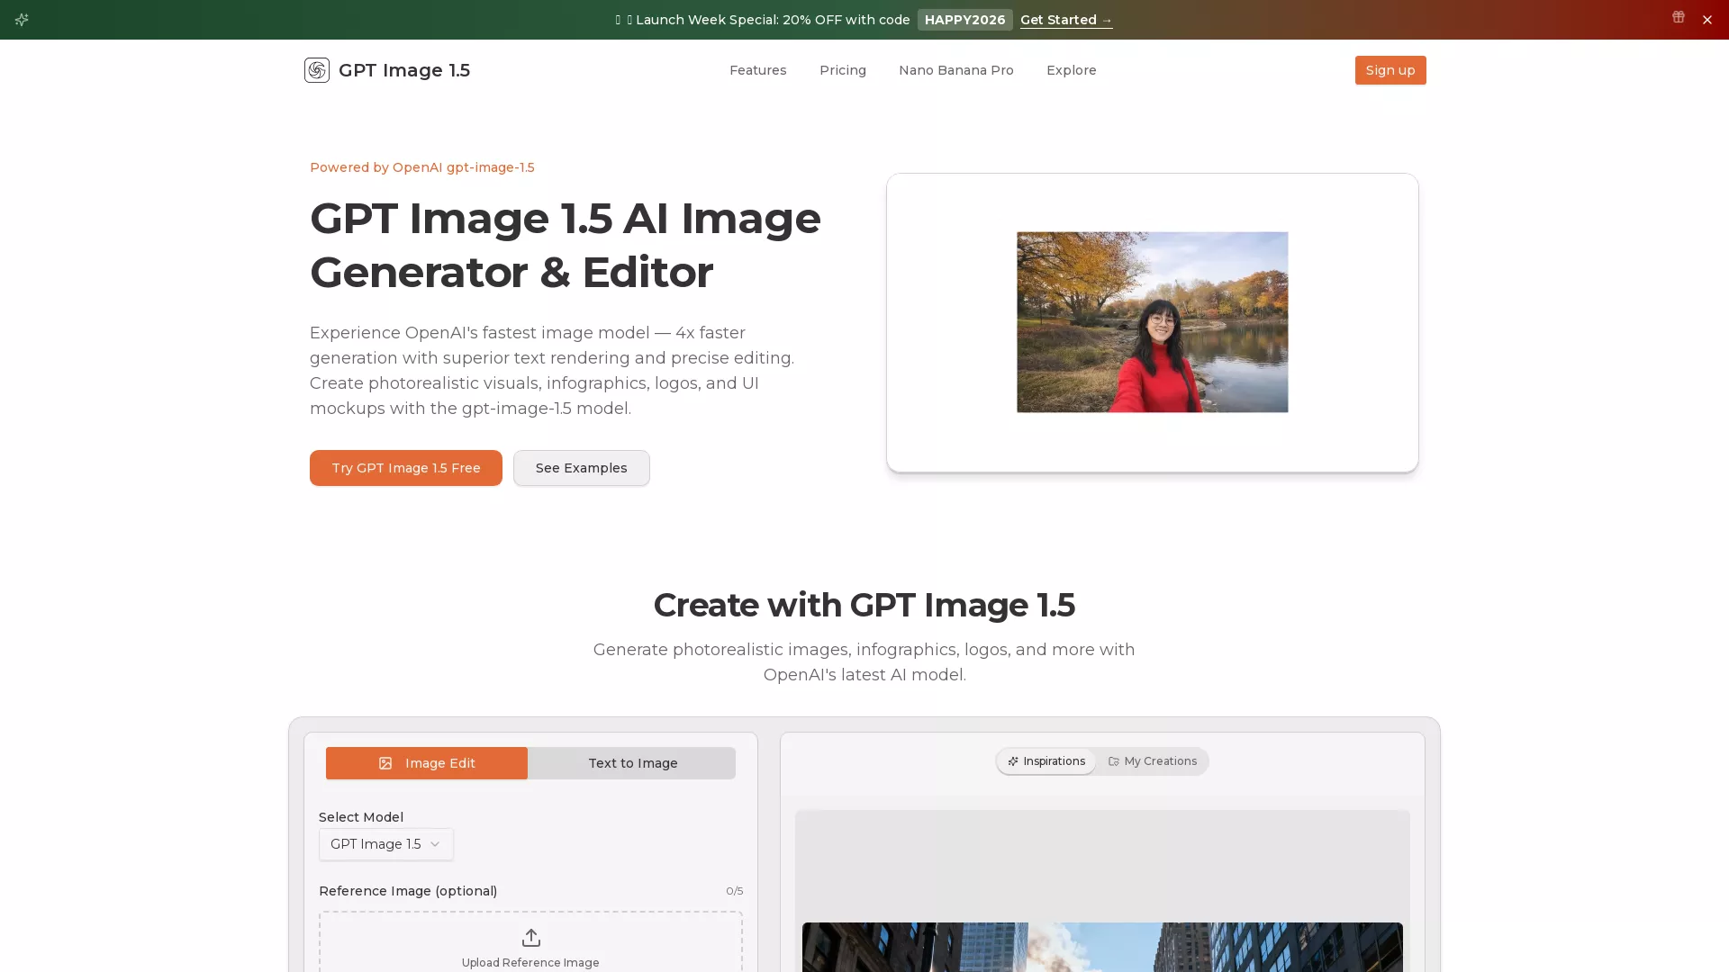The width and height of the screenshot is (1729, 972).
Task: Open the Select Model dropdown
Action: [x=385, y=844]
